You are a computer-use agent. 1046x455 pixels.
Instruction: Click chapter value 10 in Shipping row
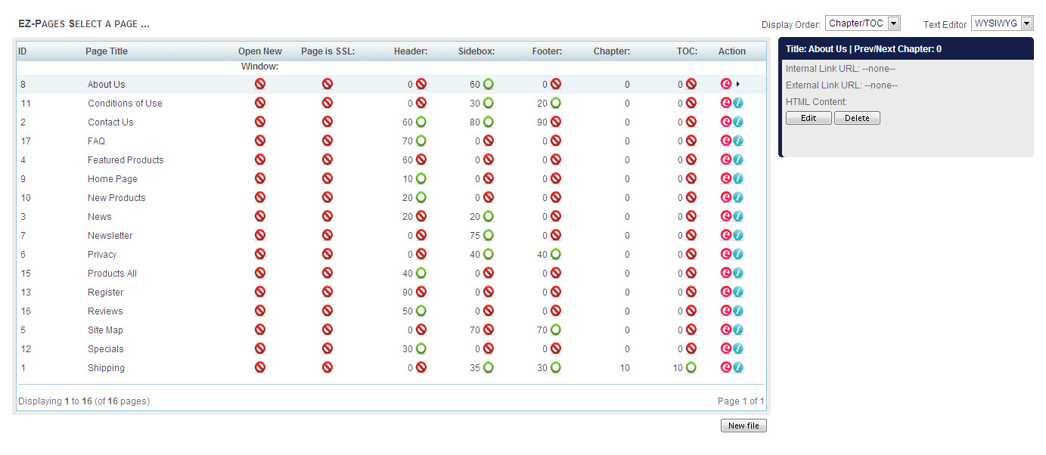pyautogui.click(x=624, y=367)
